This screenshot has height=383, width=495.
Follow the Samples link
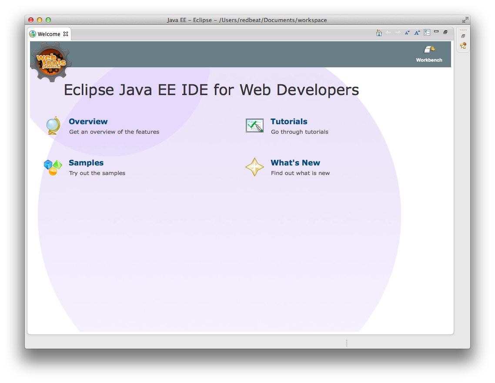point(86,163)
